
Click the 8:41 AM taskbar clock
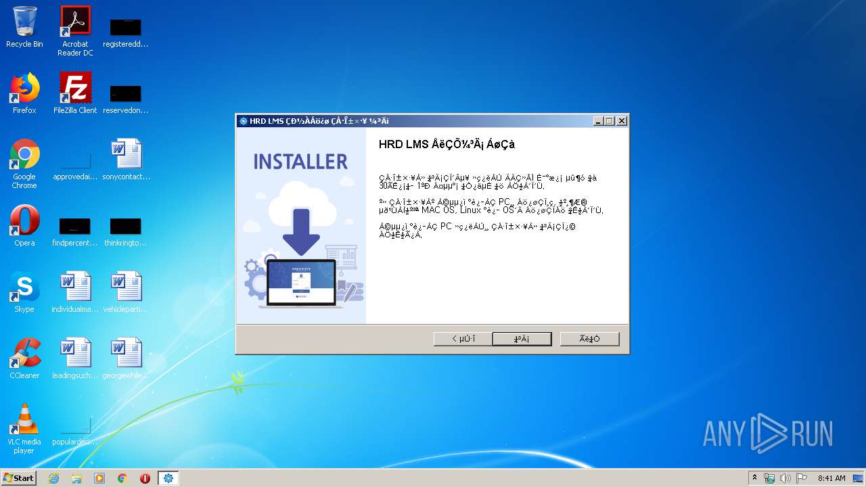tap(831, 478)
